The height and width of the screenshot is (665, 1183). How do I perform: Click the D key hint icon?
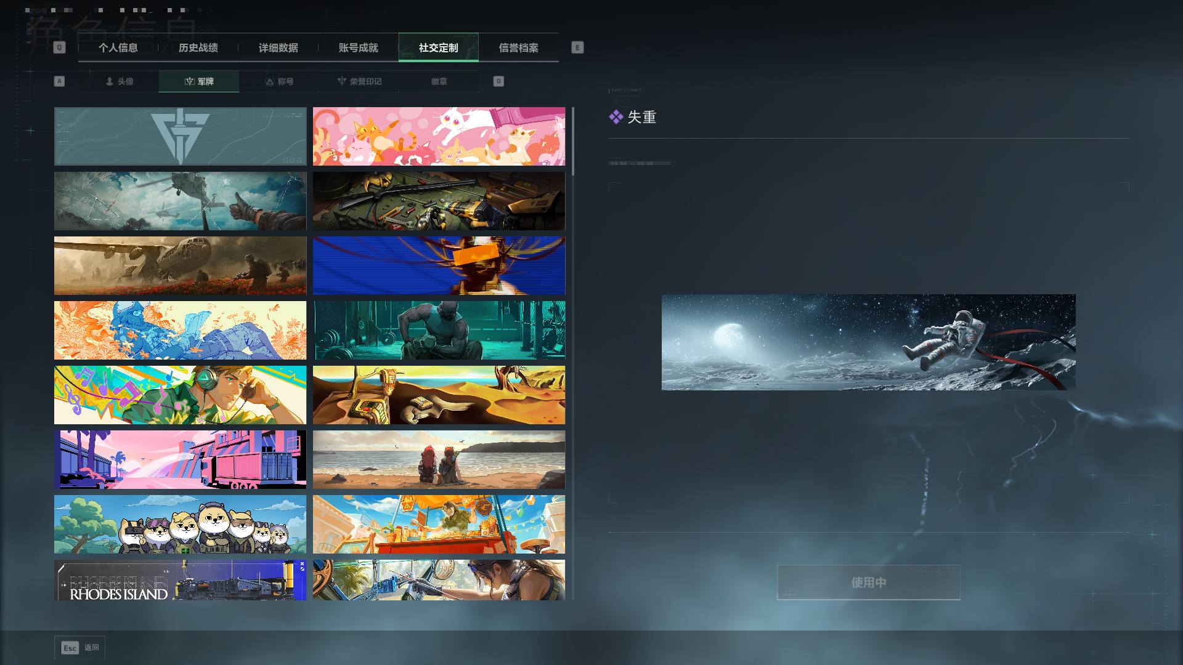pos(498,81)
